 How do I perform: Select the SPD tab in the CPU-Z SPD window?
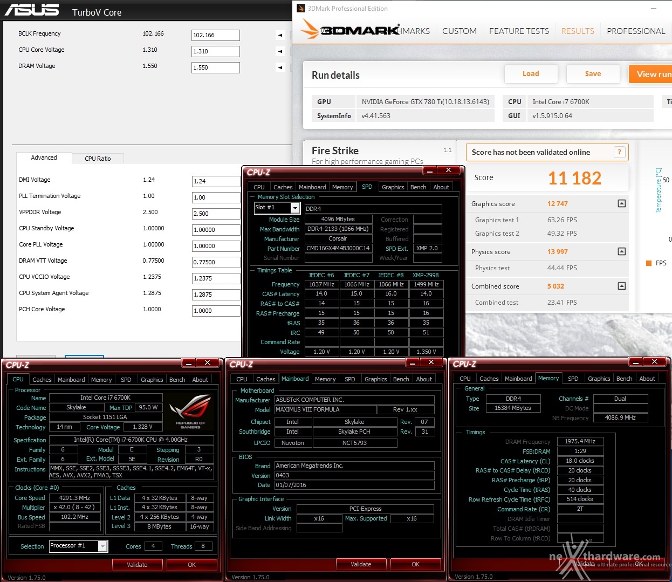pyautogui.click(x=367, y=187)
